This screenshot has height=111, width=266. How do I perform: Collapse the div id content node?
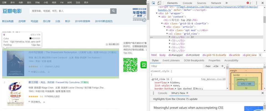[x=159, y=17]
